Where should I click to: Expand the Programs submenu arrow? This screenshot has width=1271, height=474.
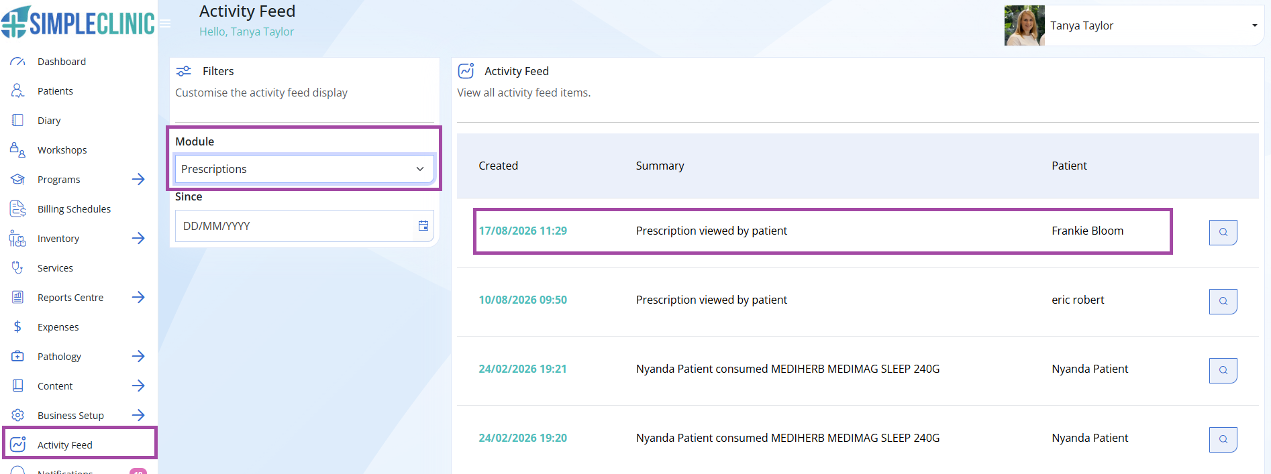[x=138, y=179]
